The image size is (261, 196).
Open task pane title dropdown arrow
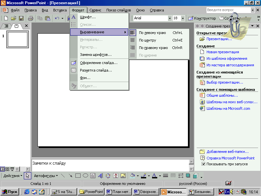(252, 26)
